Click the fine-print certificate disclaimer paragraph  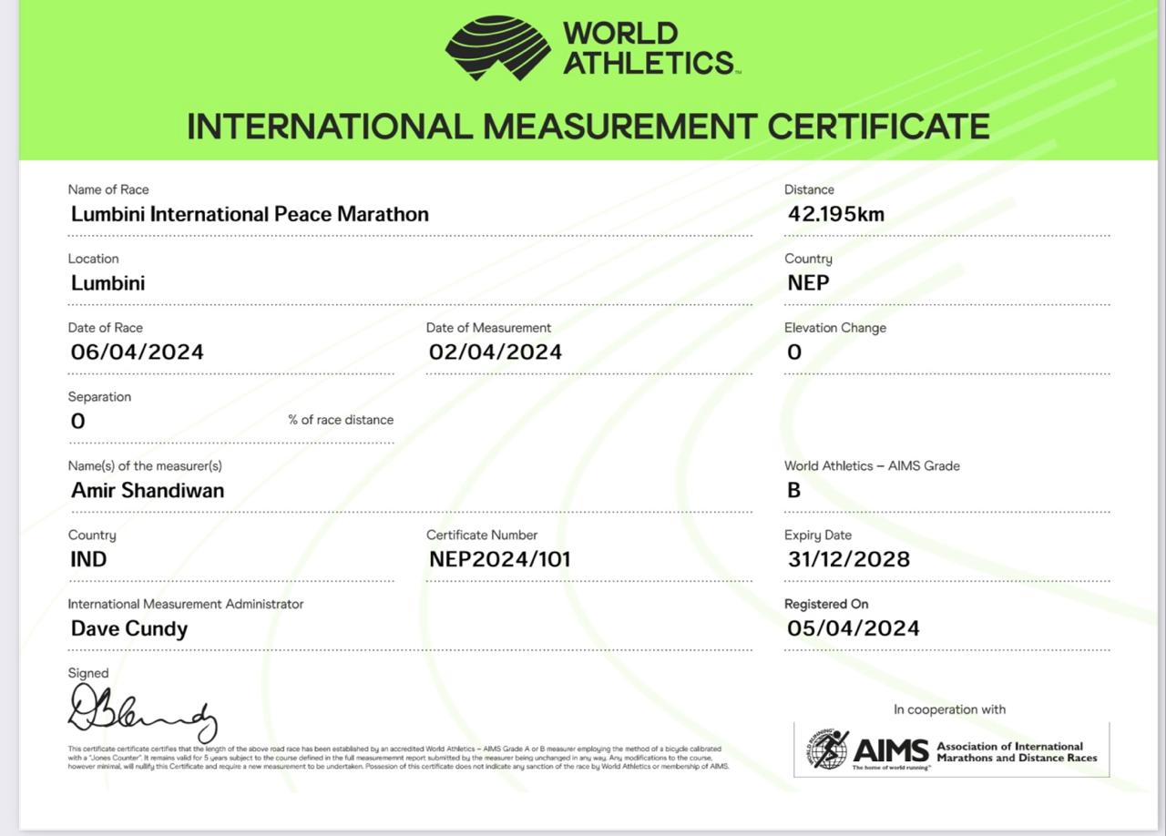point(398,758)
